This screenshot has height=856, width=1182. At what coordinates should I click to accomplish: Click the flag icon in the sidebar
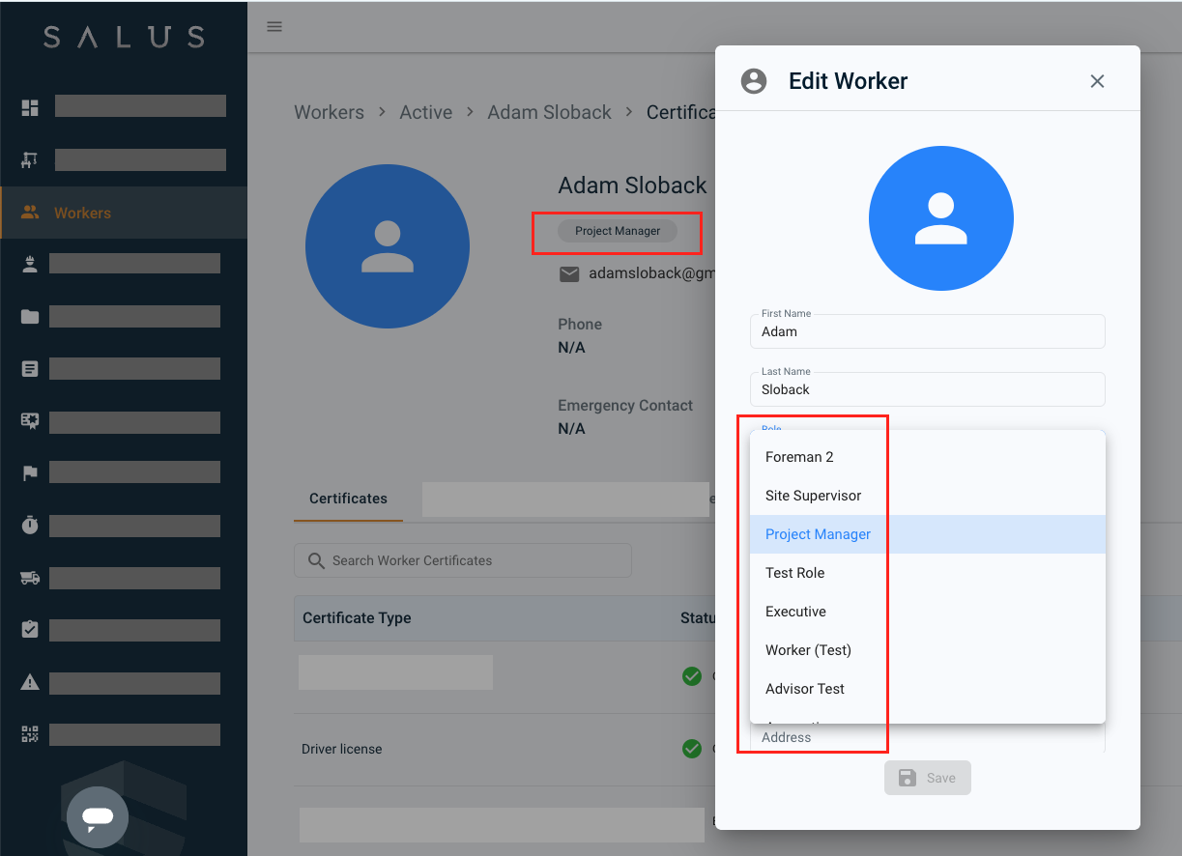pos(30,472)
